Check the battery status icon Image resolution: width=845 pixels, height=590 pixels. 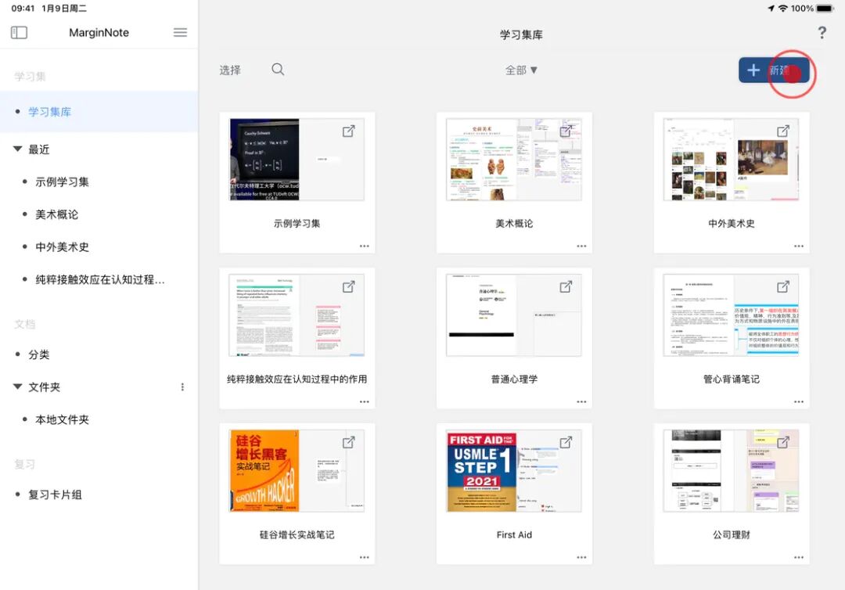(825, 9)
